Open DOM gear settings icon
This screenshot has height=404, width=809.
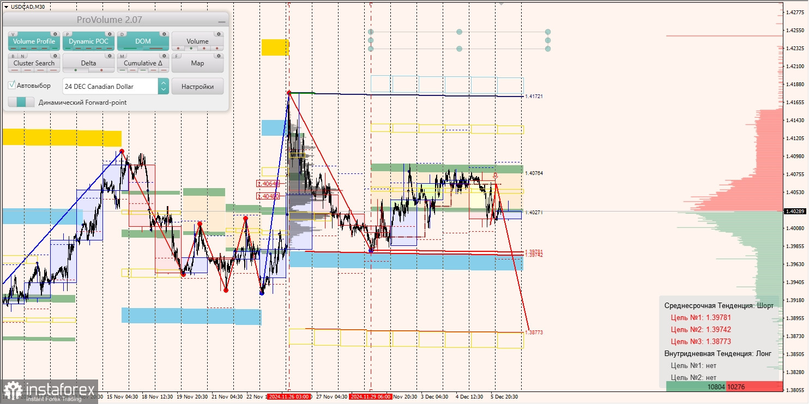[x=164, y=34]
